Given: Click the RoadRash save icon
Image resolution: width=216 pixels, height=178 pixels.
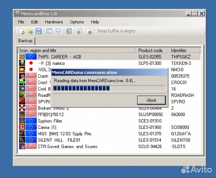Looking at the screenshot, I should pos(22,95).
